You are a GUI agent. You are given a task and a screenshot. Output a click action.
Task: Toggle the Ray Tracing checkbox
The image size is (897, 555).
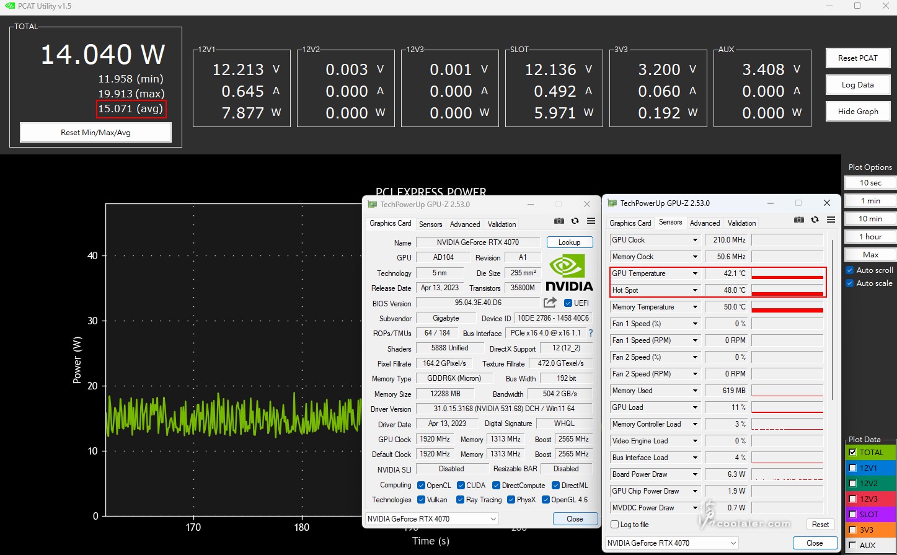(461, 500)
